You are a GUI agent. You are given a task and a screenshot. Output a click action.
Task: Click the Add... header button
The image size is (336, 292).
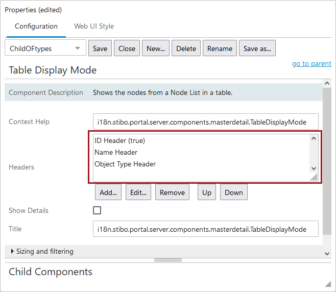pyautogui.click(x=108, y=192)
